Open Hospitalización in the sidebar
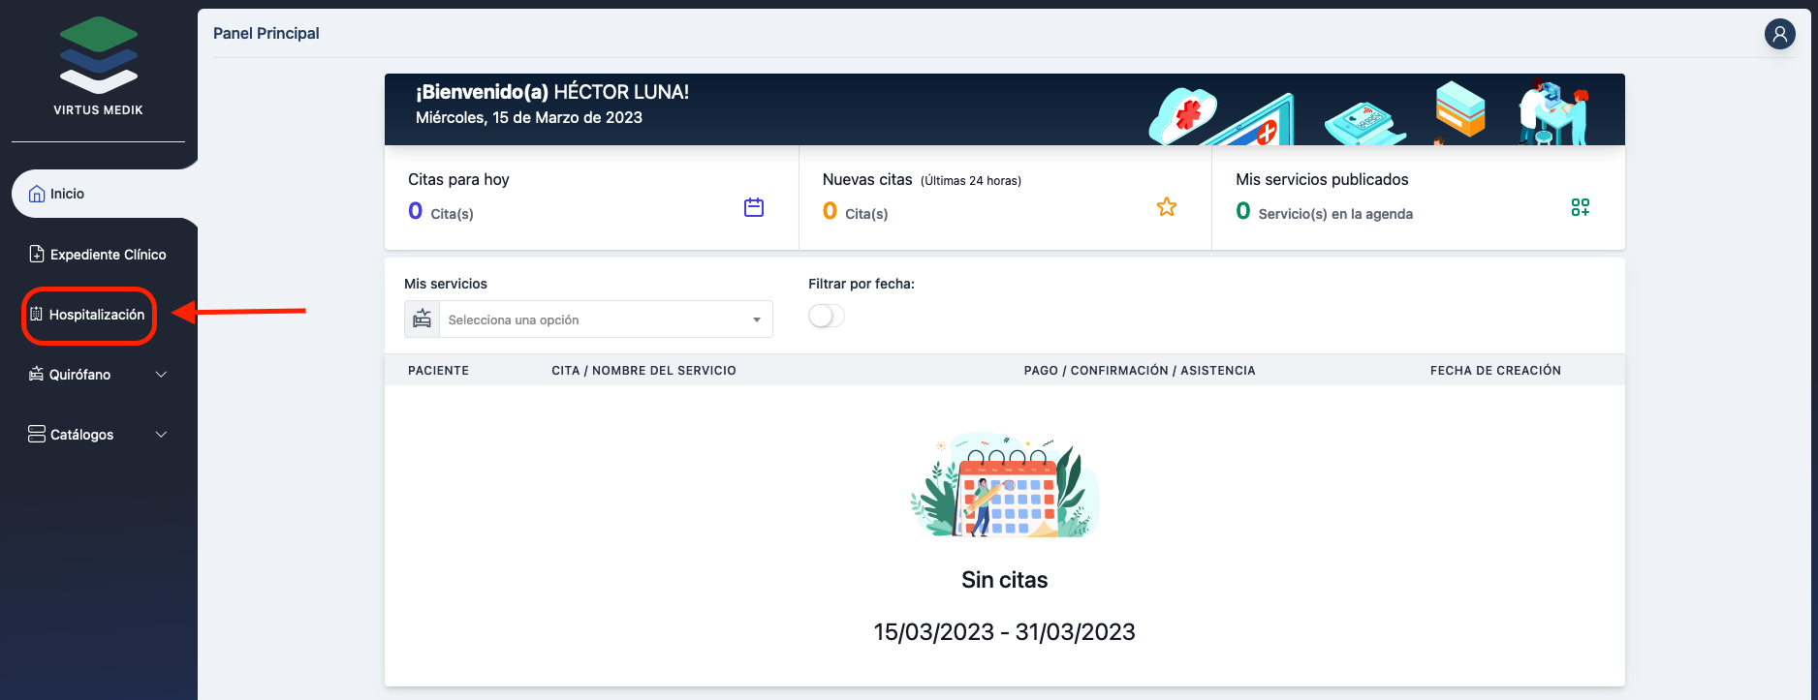 point(96,315)
